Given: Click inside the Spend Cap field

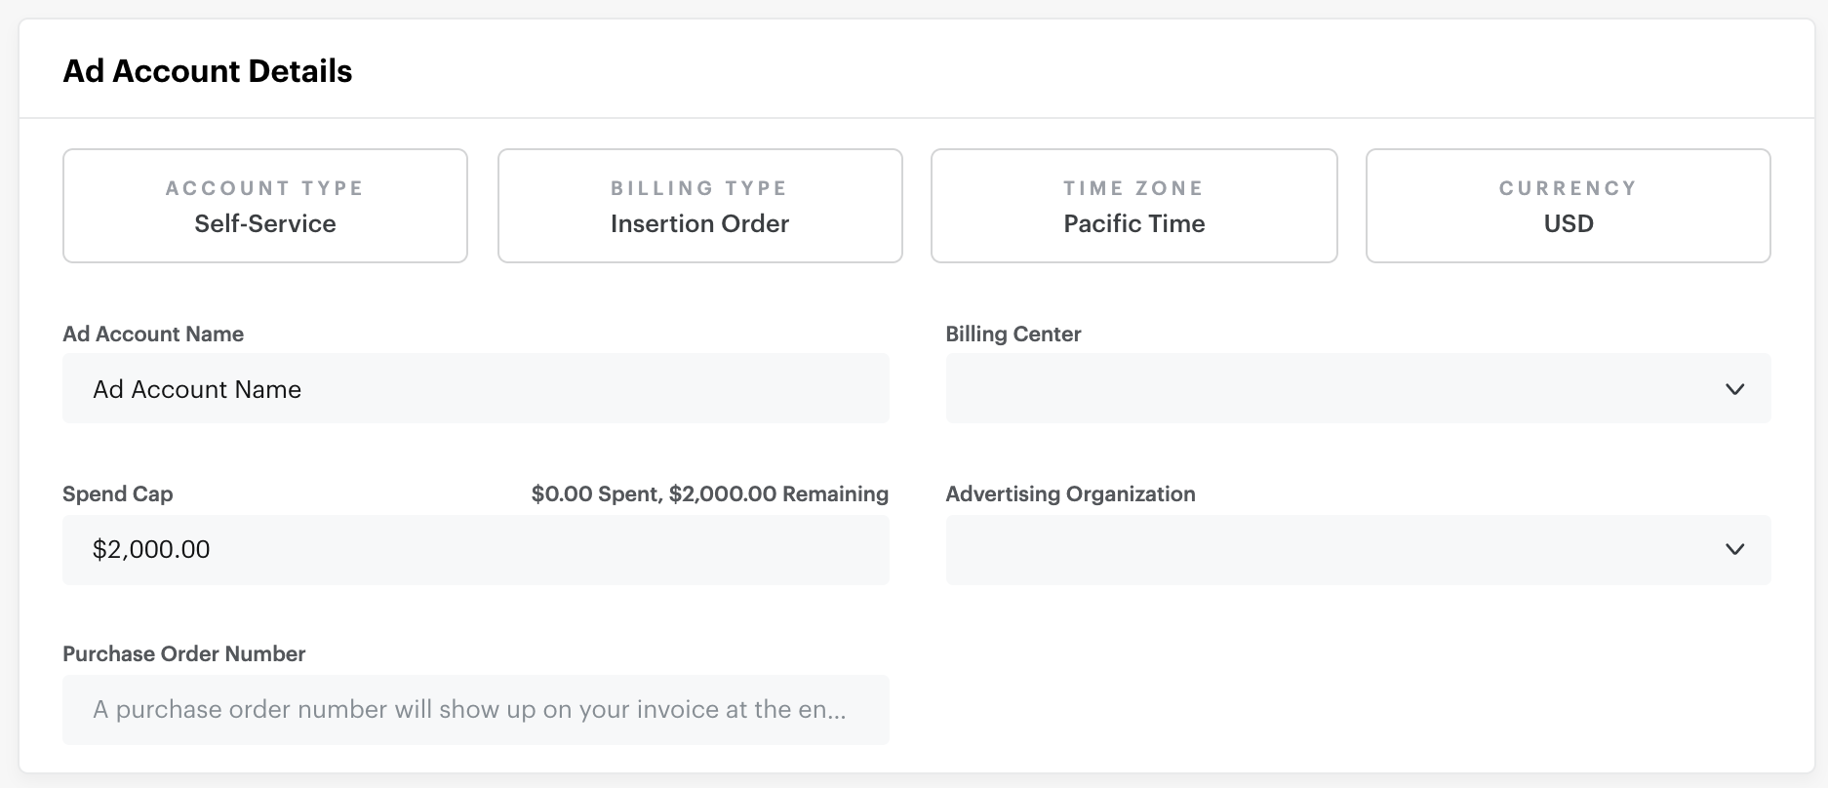Looking at the screenshot, I should 475,549.
